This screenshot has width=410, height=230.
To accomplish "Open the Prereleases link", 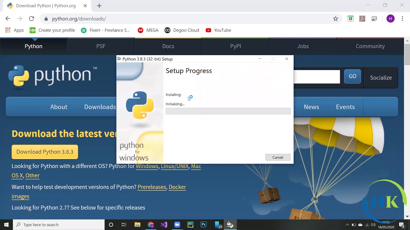I will pos(152,187).
